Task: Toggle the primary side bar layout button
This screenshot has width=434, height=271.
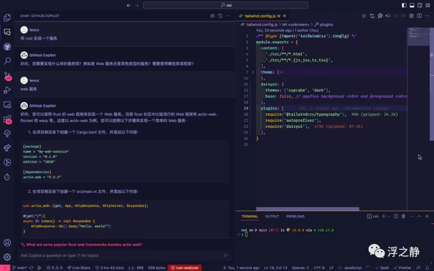Action: coord(404,5)
